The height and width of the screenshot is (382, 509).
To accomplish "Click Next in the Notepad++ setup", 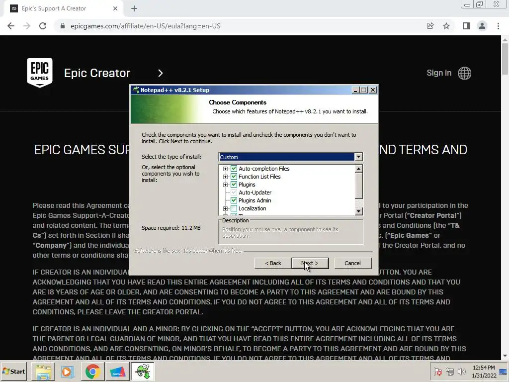I will click(310, 263).
